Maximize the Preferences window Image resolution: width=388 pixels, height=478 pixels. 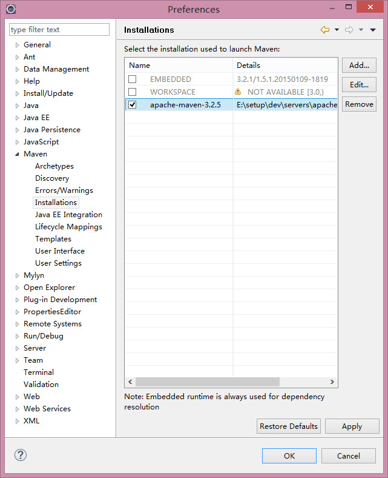[349, 7]
